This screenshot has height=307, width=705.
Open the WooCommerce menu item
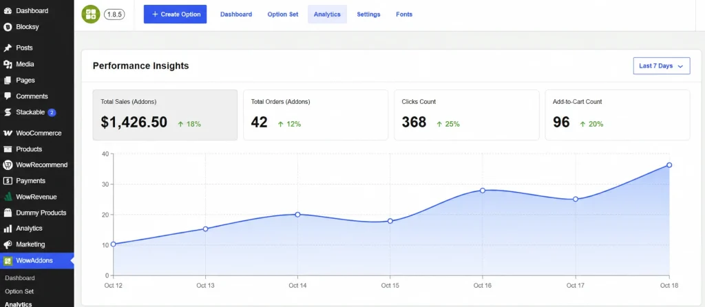[x=37, y=133]
